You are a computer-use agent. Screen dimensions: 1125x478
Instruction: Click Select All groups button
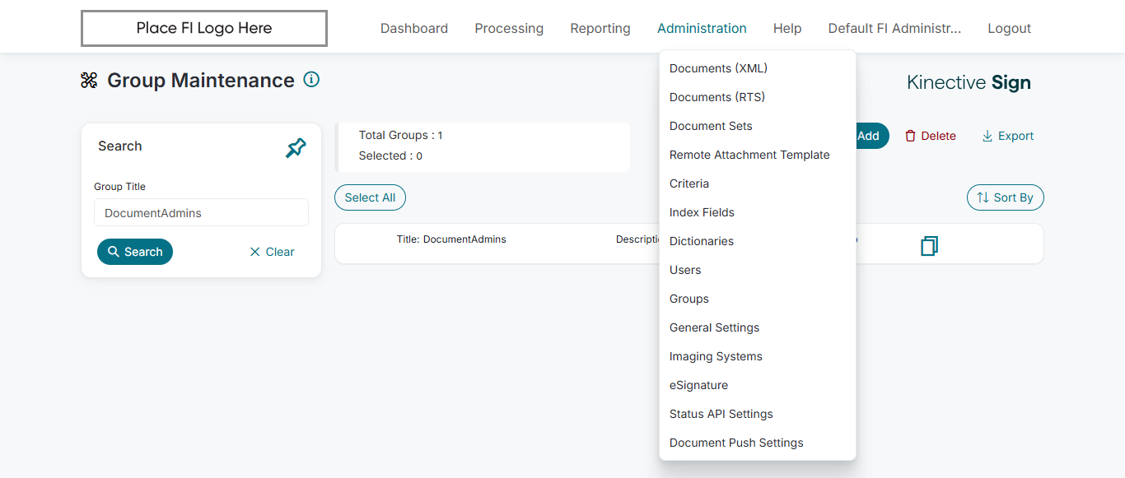(370, 197)
